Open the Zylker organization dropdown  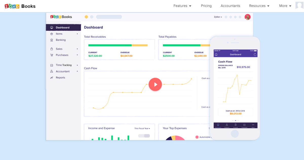pyautogui.click(x=218, y=17)
